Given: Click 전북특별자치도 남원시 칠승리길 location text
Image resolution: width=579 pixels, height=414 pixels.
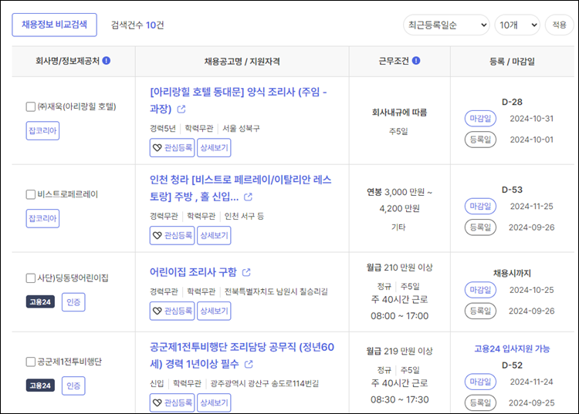Looking at the screenshot, I should pos(276,291).
